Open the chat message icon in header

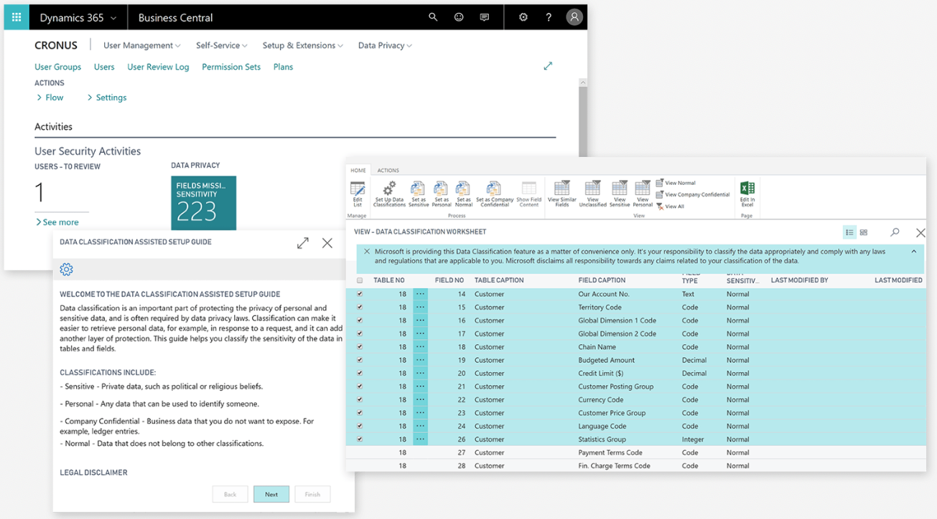[485, 17]
